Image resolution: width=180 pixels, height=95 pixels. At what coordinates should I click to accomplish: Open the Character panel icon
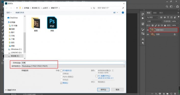point(143,39)
